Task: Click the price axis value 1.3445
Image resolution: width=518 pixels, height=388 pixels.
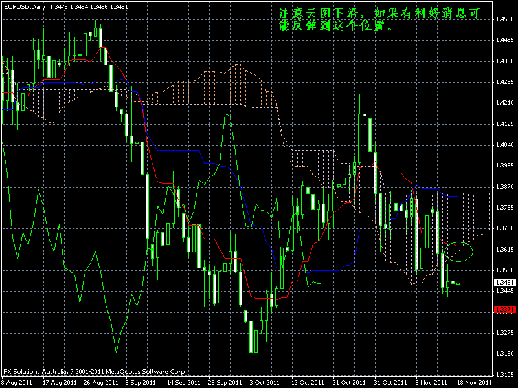Action: pos(505,291)
